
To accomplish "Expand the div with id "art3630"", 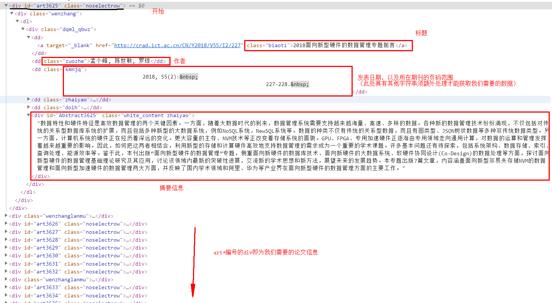I will 6,255.
